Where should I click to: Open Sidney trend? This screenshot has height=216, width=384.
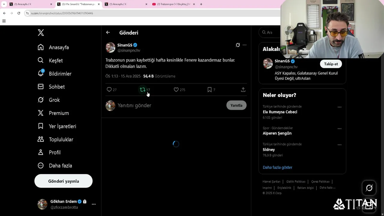coord(269,150)
